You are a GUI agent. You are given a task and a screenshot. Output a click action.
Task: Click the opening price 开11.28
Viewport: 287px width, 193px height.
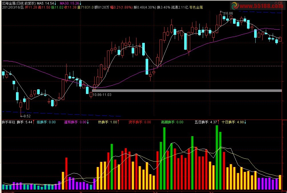(x=31, y=7)
